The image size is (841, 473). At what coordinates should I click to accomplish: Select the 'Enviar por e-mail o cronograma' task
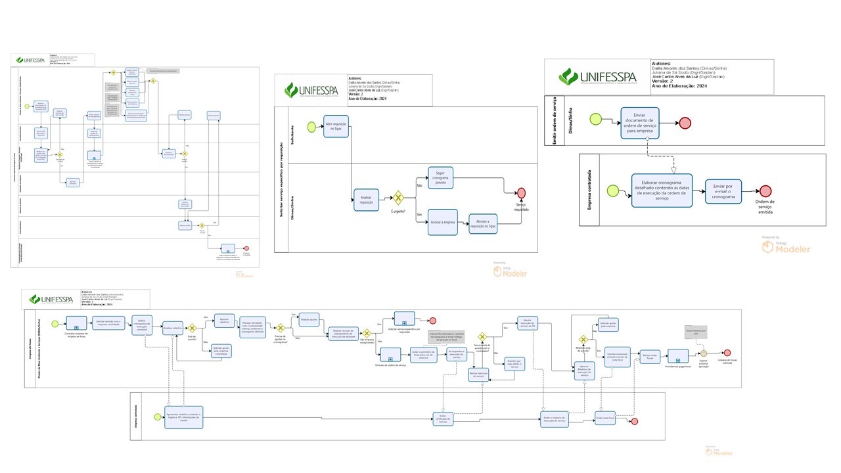pos(723,191)
